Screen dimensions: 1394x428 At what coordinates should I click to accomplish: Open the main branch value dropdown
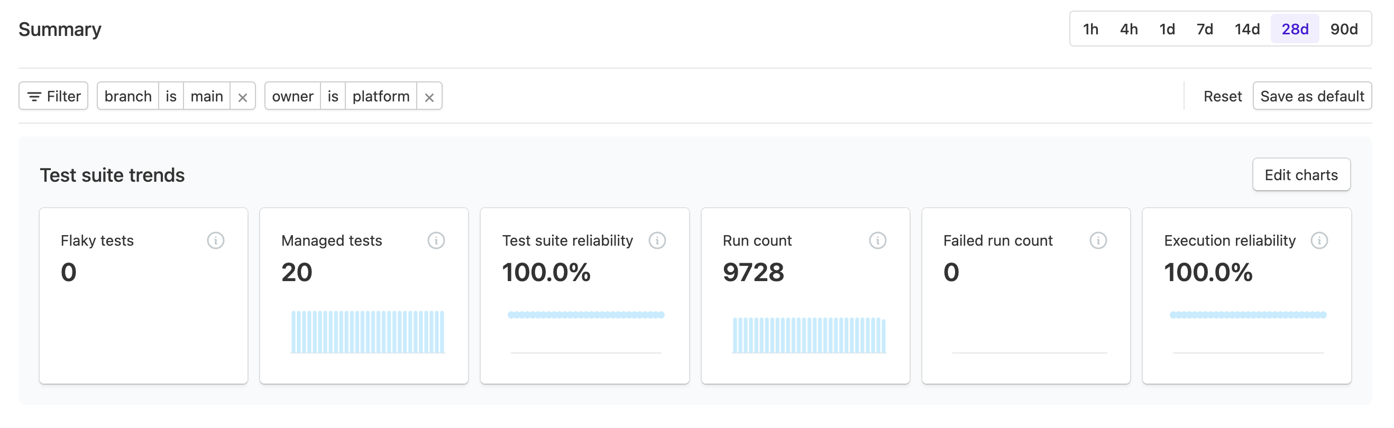(207, 96)
